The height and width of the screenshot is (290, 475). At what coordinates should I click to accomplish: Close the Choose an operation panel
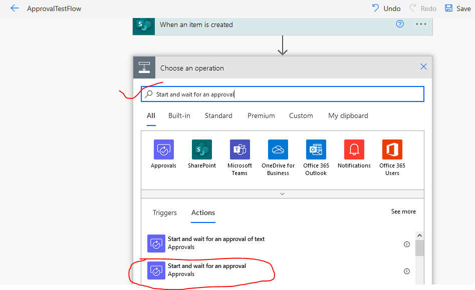click(423, 67)
